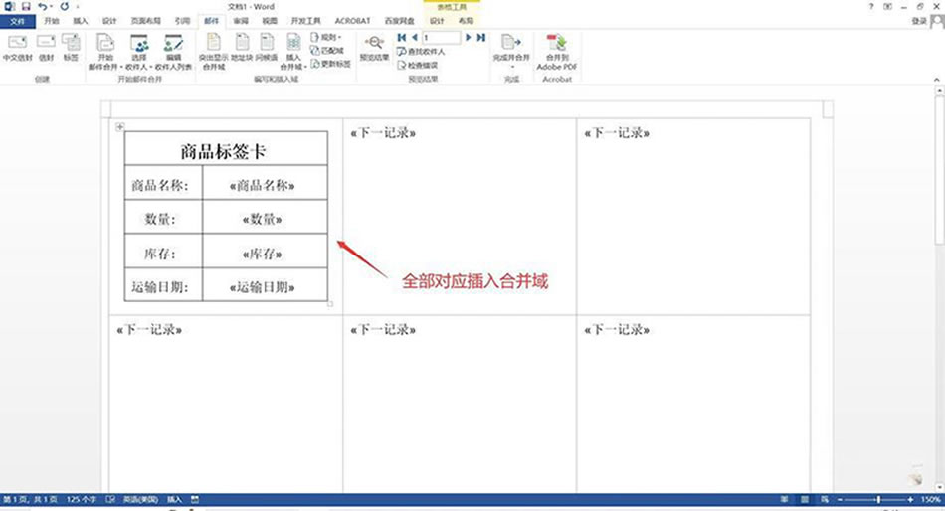Click the «商品名称» merge field
Screen dimensions: 945x511
pos(263,186)
